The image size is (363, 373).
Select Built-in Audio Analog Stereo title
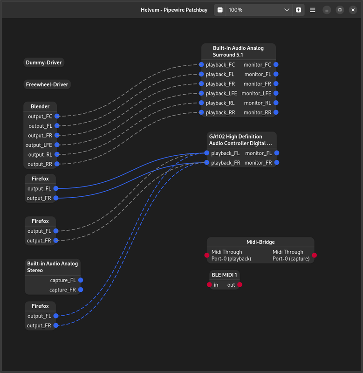(x=53, y=267)
